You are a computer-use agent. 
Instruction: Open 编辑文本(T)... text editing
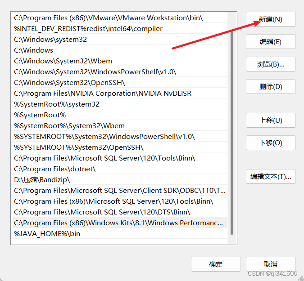[x=271, y=177]
